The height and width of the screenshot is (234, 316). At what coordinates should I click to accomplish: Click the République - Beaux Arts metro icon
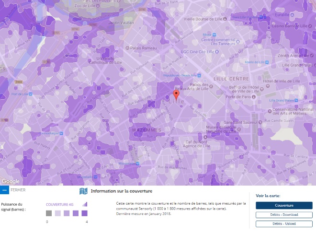coord(200,75)
